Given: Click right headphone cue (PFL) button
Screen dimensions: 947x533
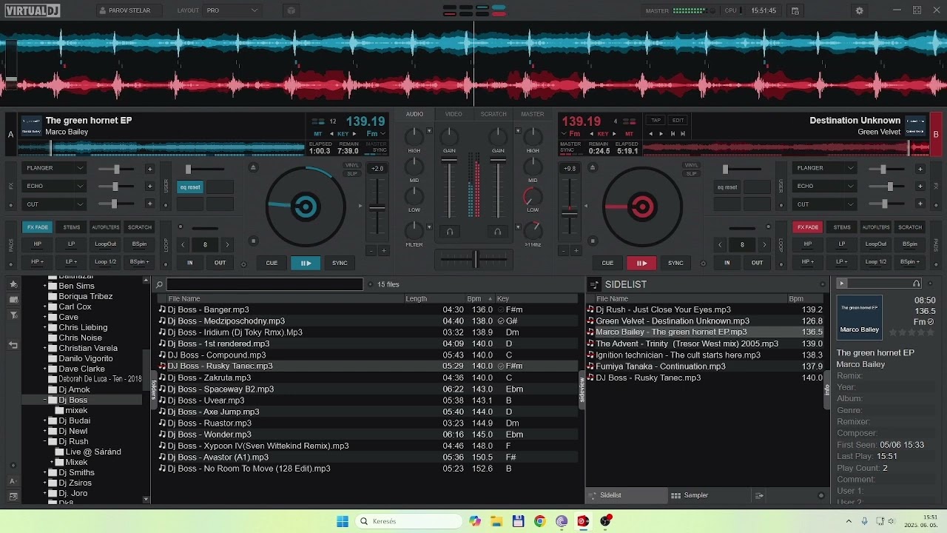Looking at the screenshot, I should 498,232.
